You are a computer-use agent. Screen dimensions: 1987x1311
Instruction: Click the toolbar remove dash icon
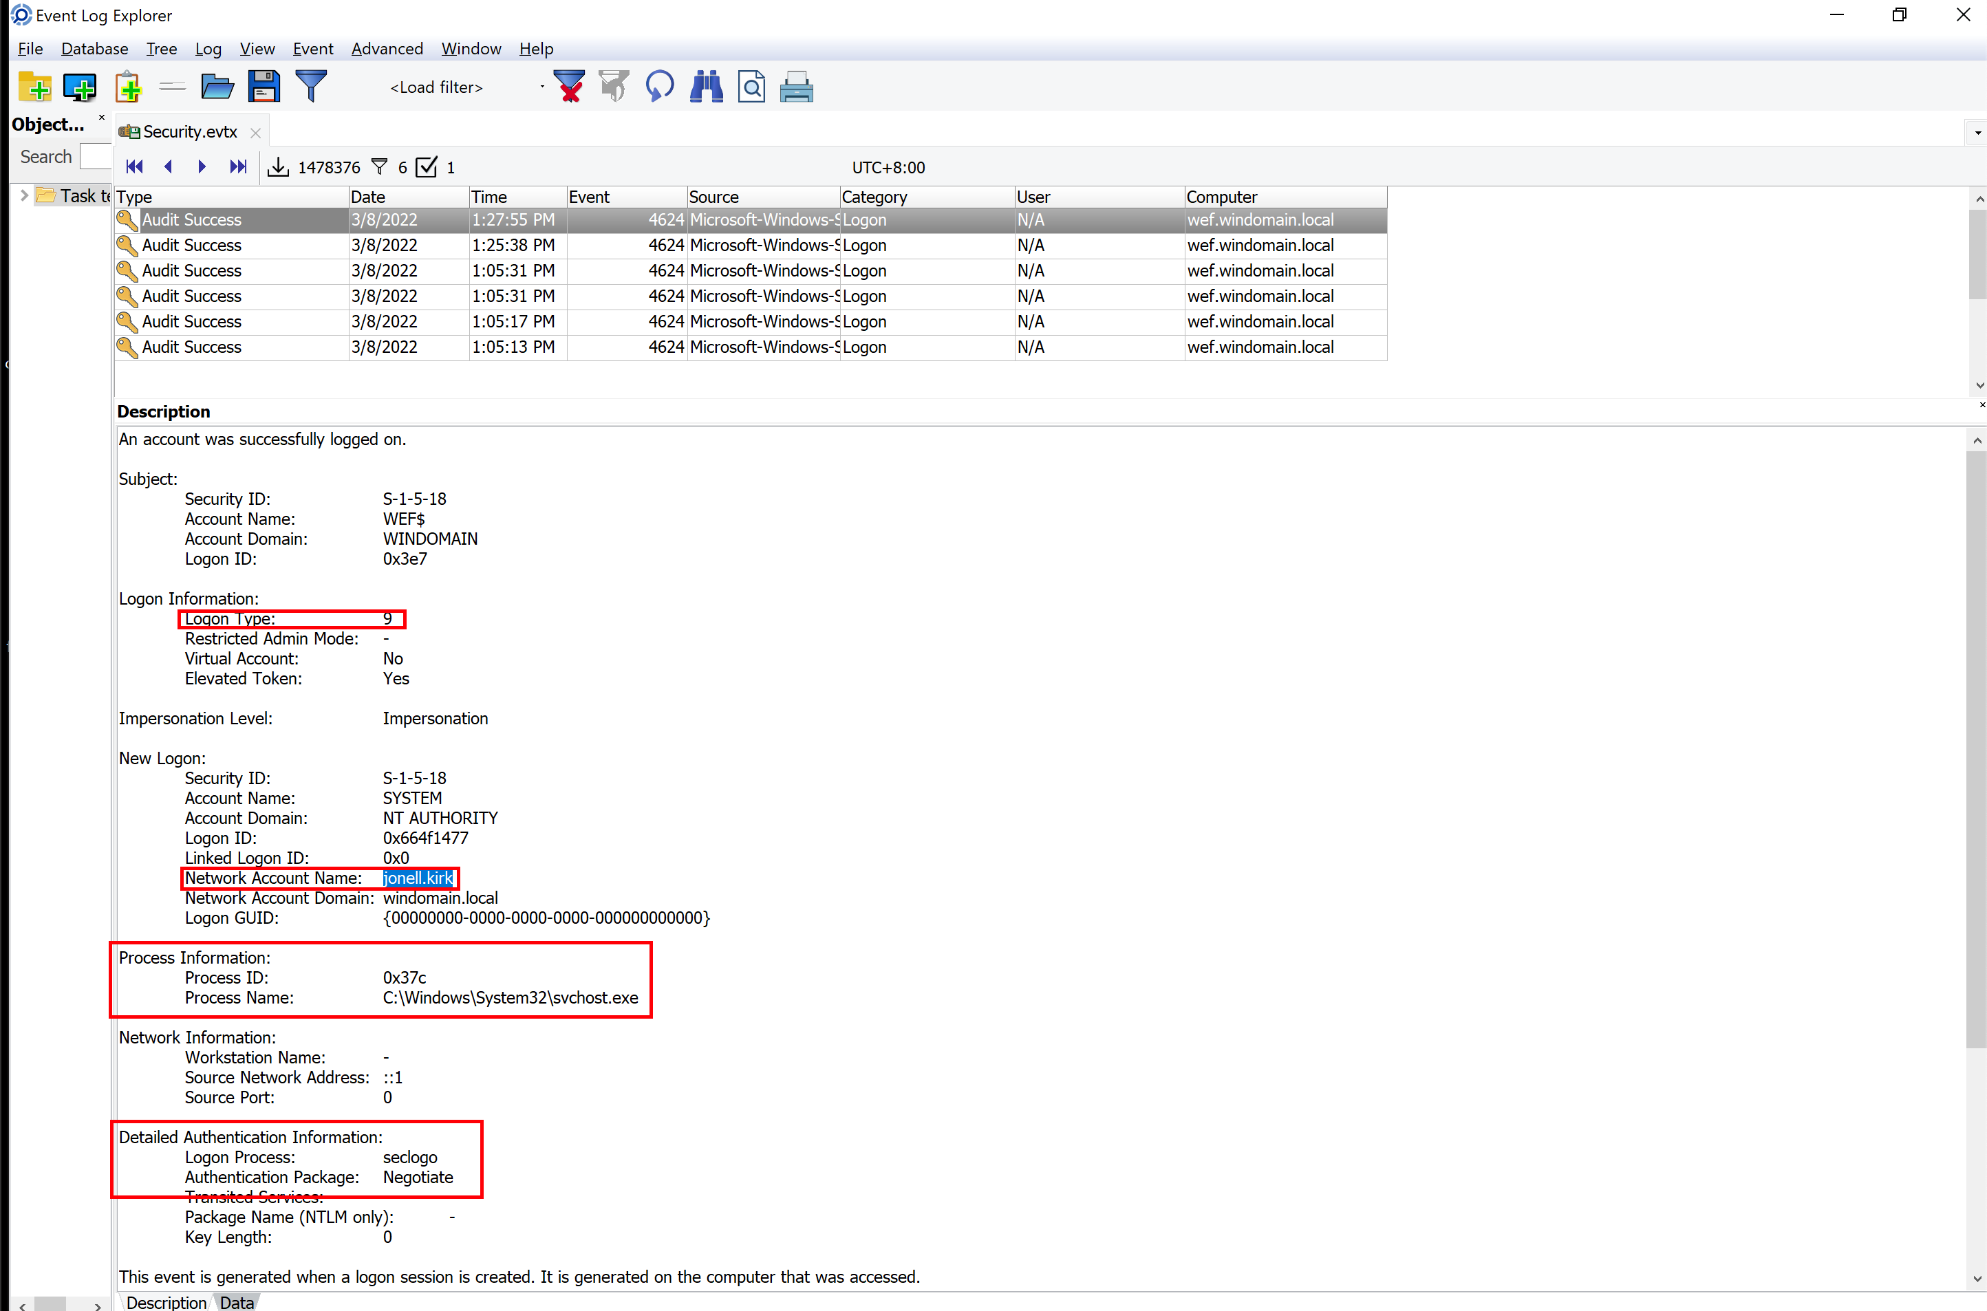coord(172,86)
